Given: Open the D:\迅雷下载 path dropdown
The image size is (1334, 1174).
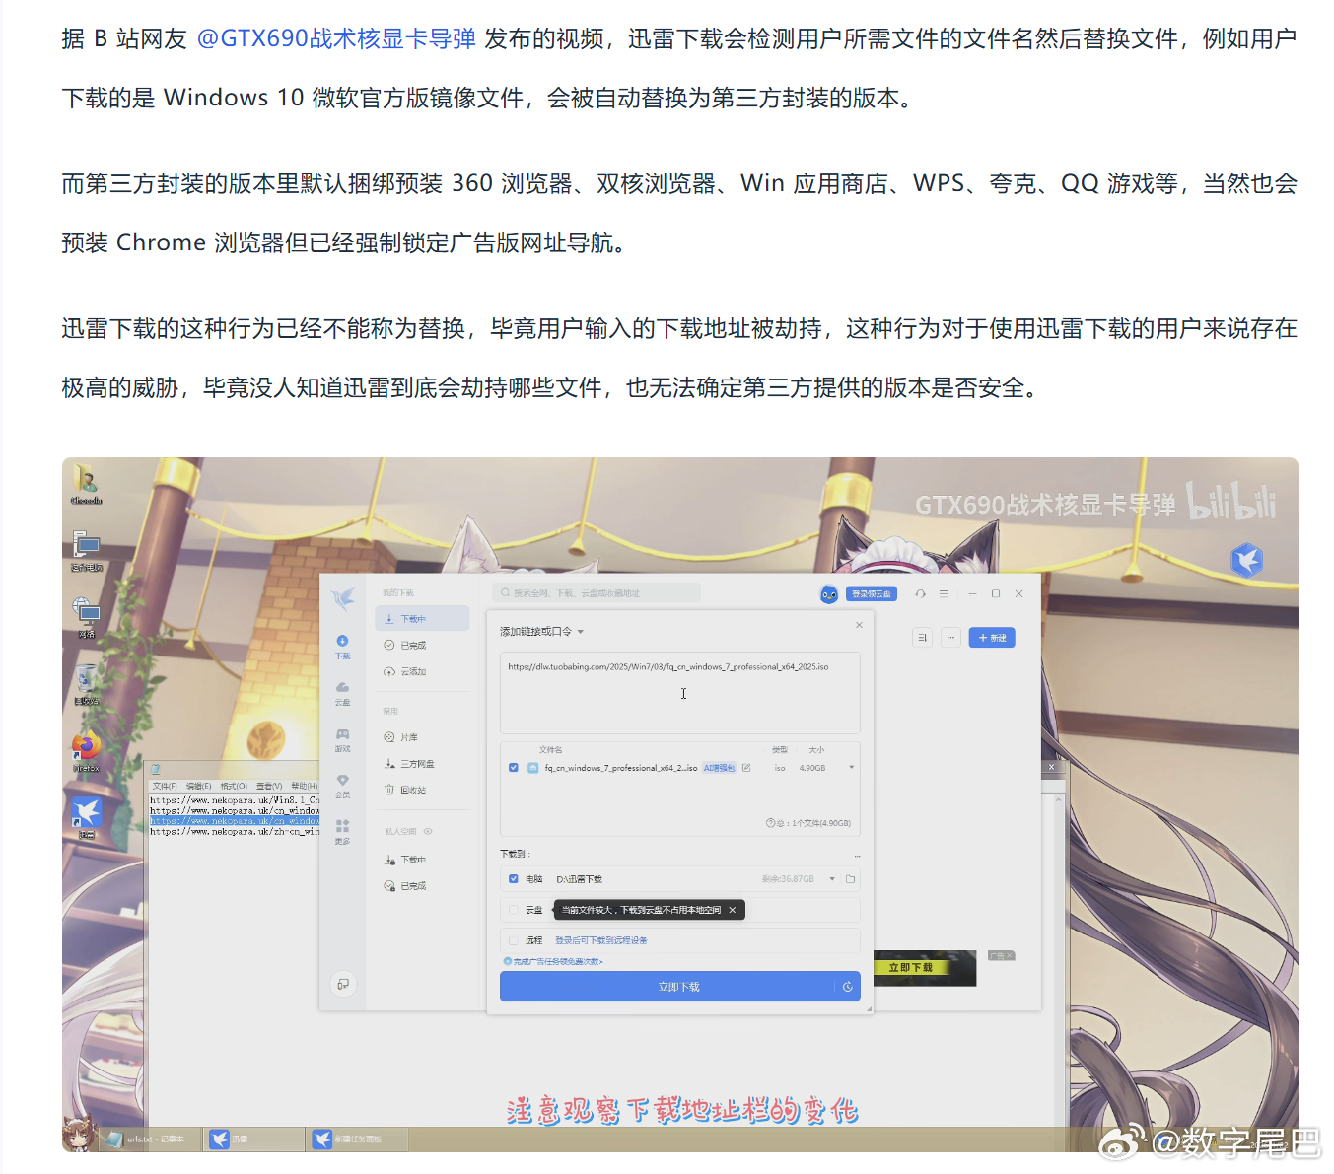Looking at the screenshot, I should [831, 878].
